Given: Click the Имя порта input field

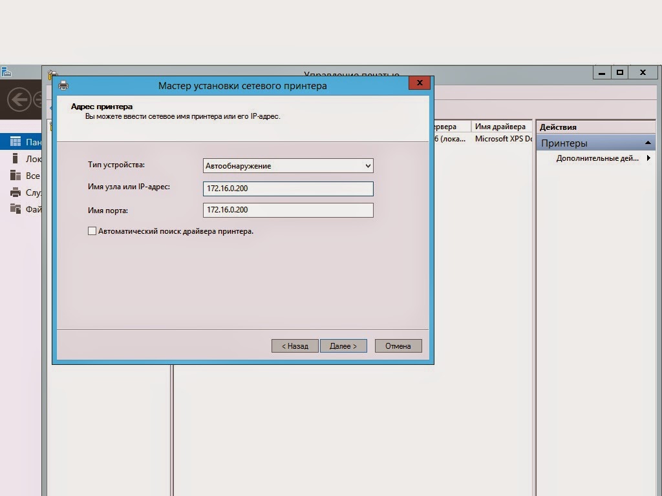Looking at the screenshot, I should (288, 210).
